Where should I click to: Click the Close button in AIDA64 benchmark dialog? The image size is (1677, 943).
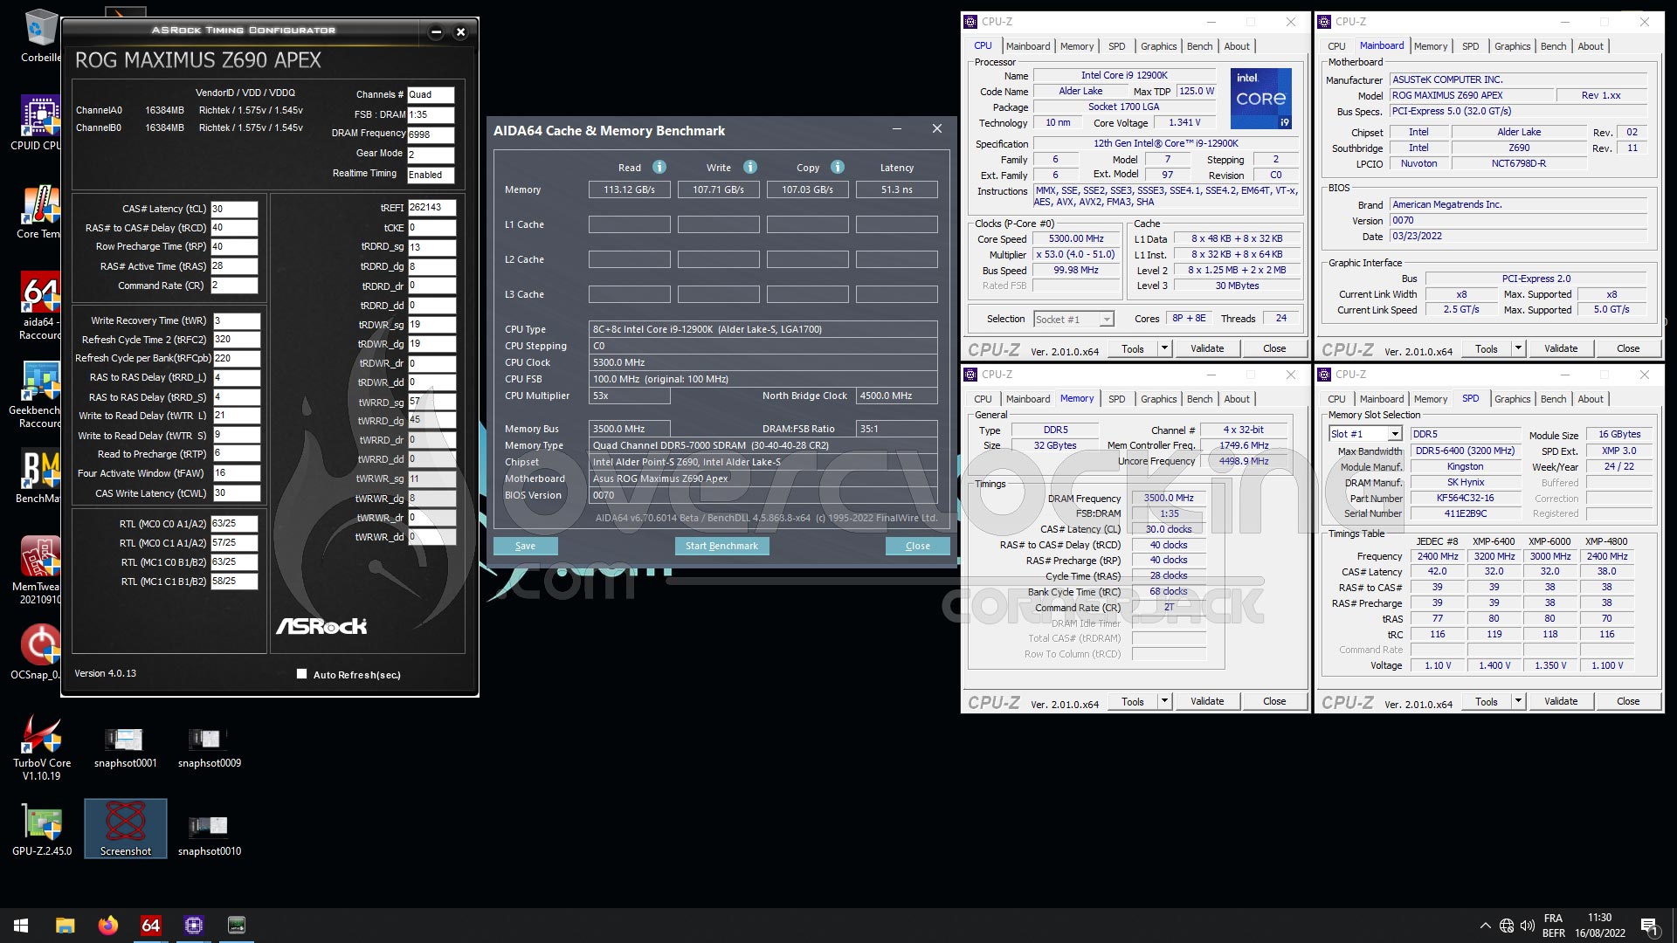click(917, 546)
